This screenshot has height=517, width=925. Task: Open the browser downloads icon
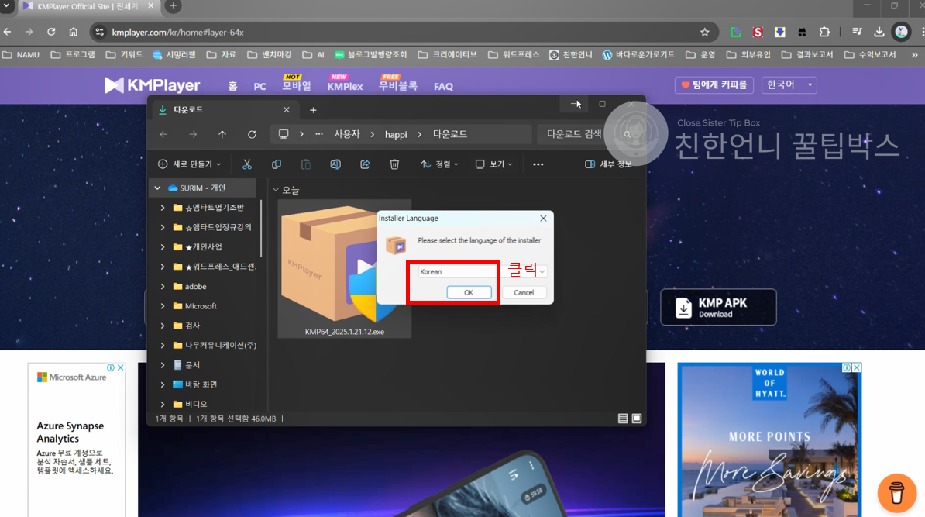pos(879,33)
